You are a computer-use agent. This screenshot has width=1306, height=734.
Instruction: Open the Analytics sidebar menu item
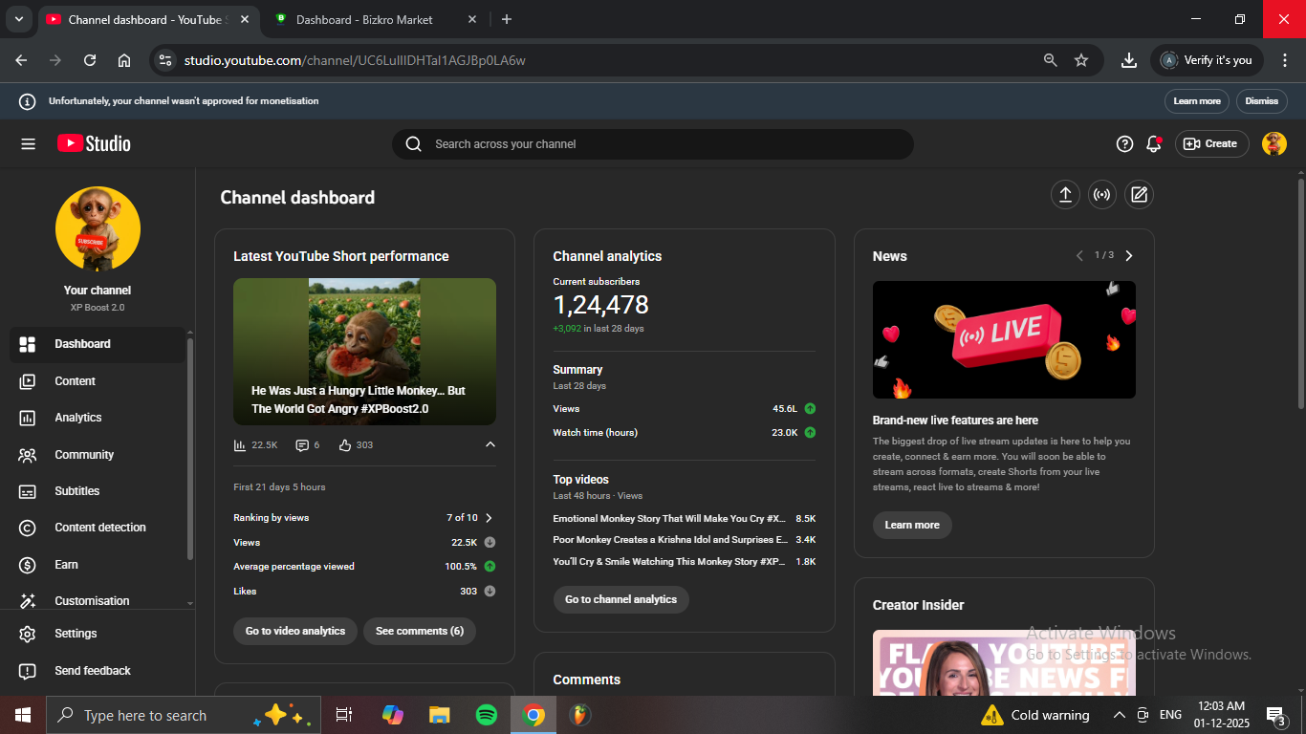[x=78, y=418]
